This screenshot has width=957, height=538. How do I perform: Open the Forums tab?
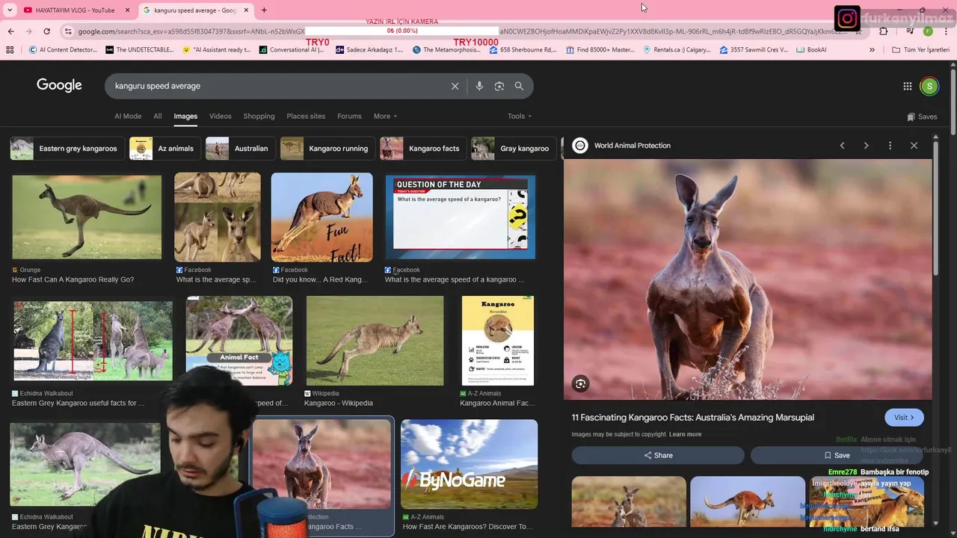349,117
